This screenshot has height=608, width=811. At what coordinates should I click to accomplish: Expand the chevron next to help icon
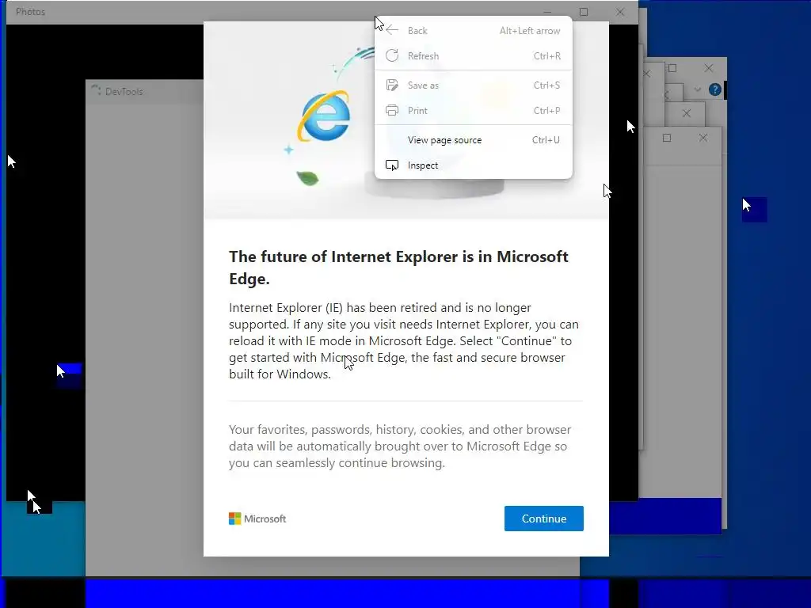coord(697,89)
